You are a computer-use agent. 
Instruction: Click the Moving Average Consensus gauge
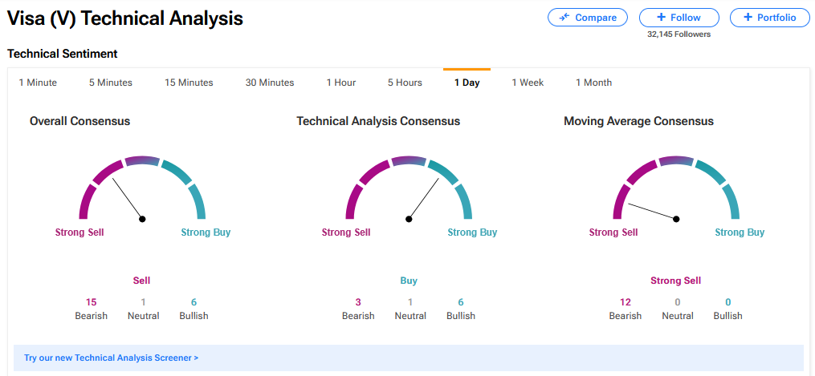tap(676, 188)
